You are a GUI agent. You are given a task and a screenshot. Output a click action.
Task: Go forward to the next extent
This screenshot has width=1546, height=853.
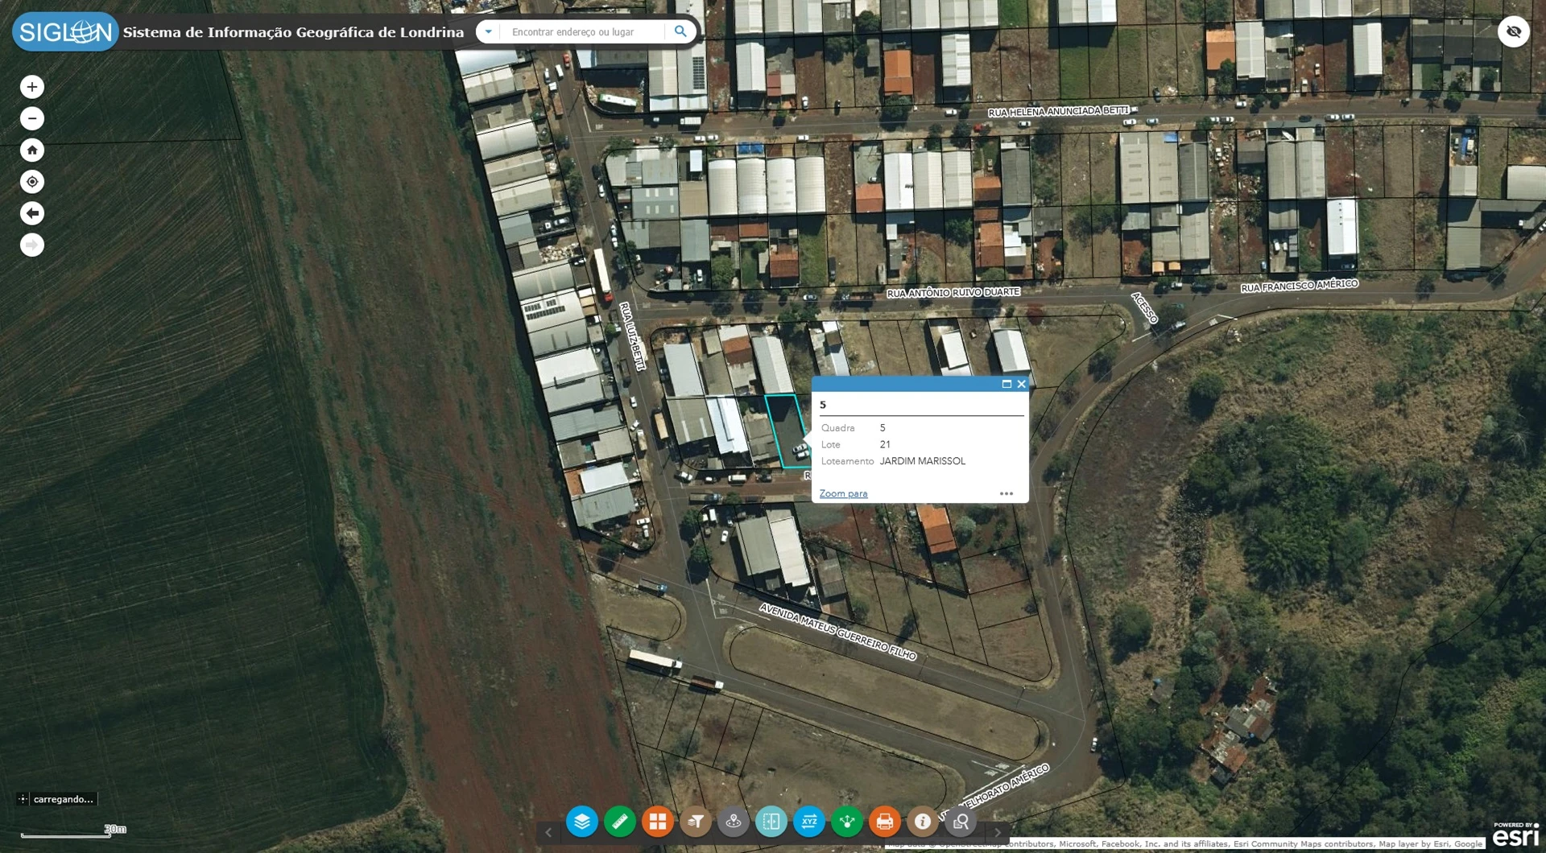click(x=32, y=245)
